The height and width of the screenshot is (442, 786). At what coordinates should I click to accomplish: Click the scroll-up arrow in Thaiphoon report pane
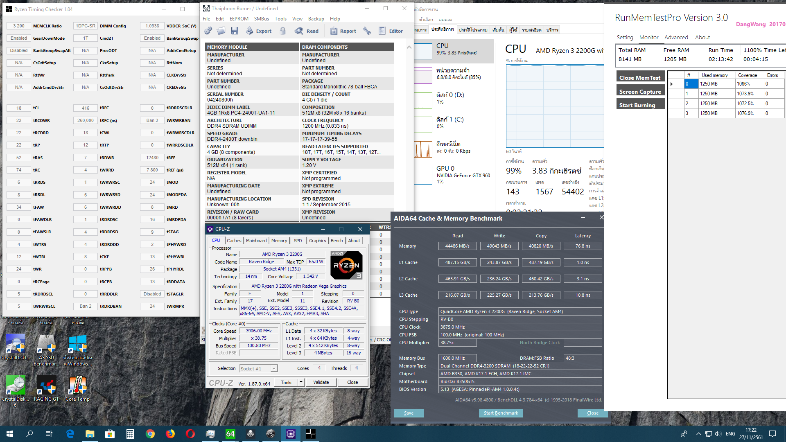tap(409, 47)
